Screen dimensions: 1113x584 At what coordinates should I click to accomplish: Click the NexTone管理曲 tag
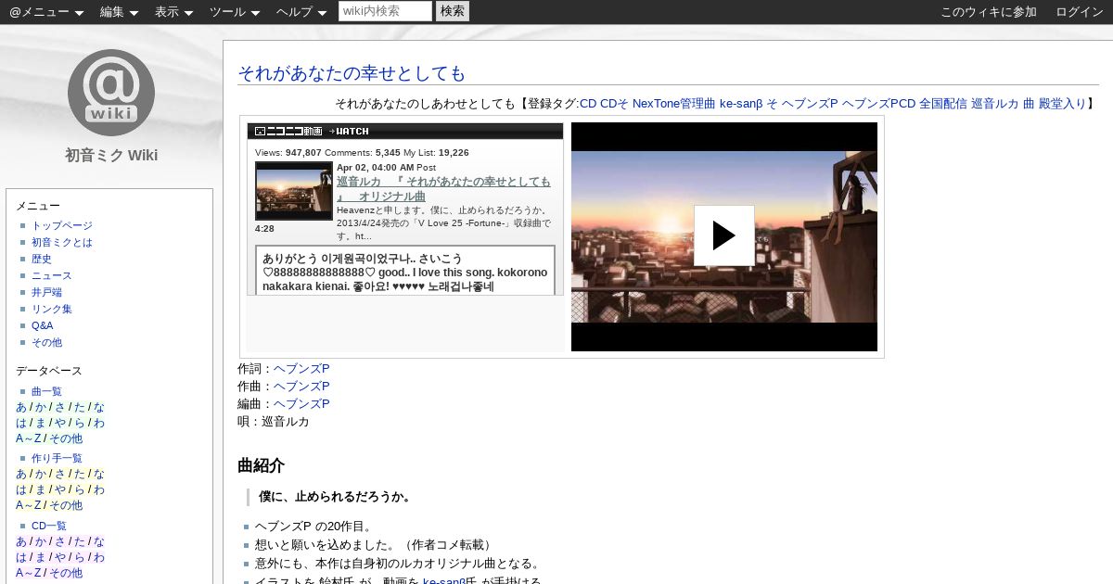pyautogui.click(x=674, y=104)
